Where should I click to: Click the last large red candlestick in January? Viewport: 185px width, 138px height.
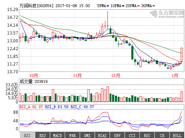[181, 55]
